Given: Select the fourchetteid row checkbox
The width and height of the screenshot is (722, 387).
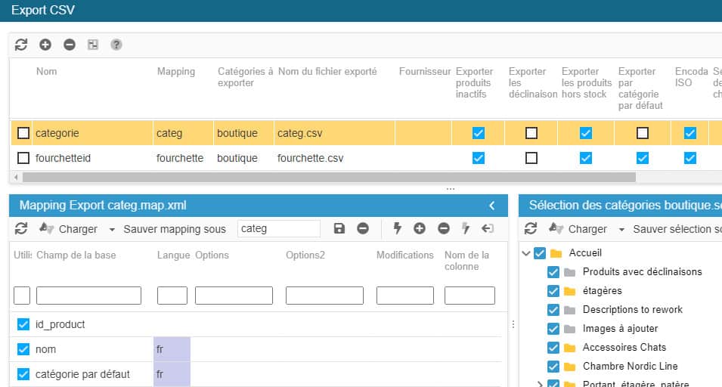Looking at the screenshot, I should (23, 158).
